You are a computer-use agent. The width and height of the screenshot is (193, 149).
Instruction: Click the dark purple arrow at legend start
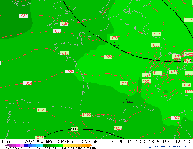(7, 145)
